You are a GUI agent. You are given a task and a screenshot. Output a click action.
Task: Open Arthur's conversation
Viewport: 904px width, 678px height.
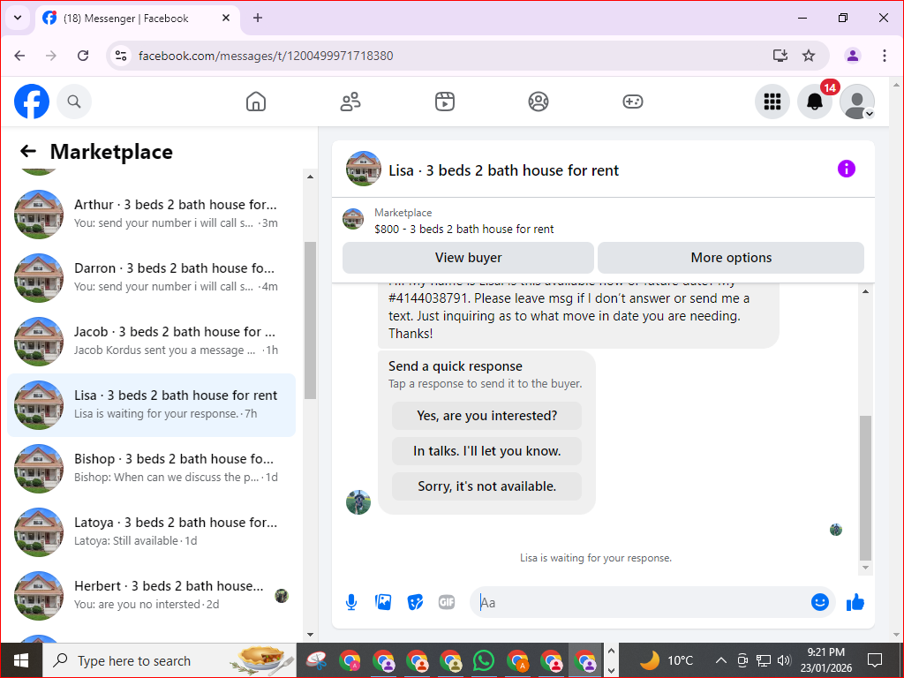pyautogui.click(x=151, y=214)
